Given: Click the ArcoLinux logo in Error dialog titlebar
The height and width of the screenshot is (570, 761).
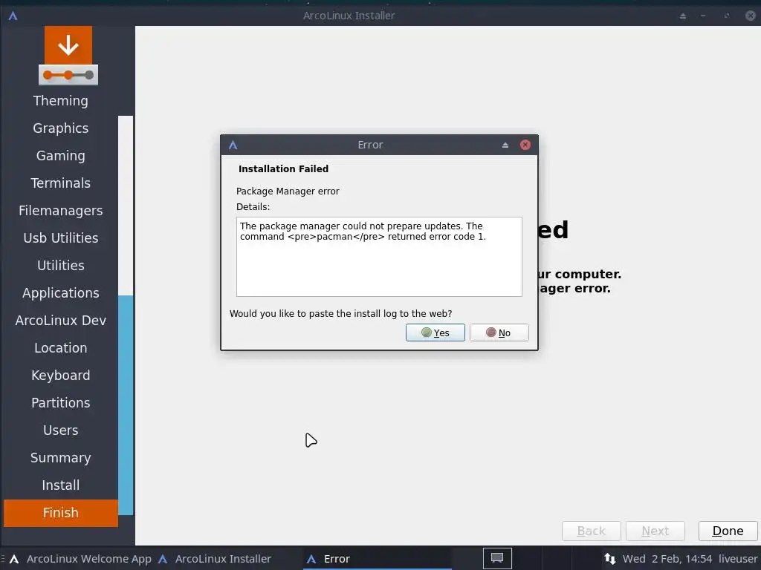Looking at the screenshot, I should click(233, 145).
